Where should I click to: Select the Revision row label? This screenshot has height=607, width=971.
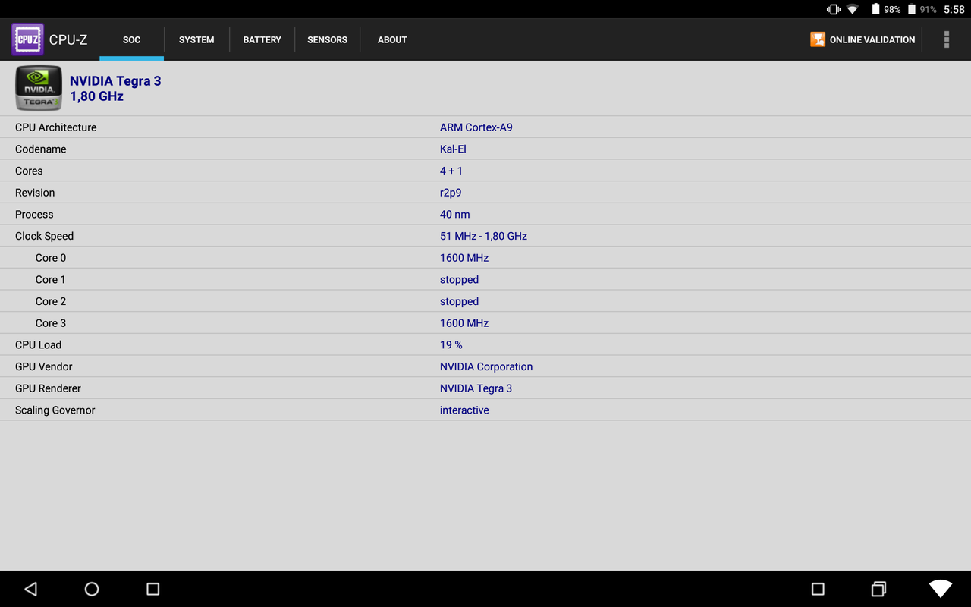pos(35,193)
